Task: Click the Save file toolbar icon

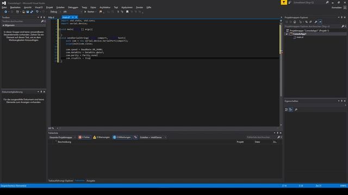Action: 28,12
